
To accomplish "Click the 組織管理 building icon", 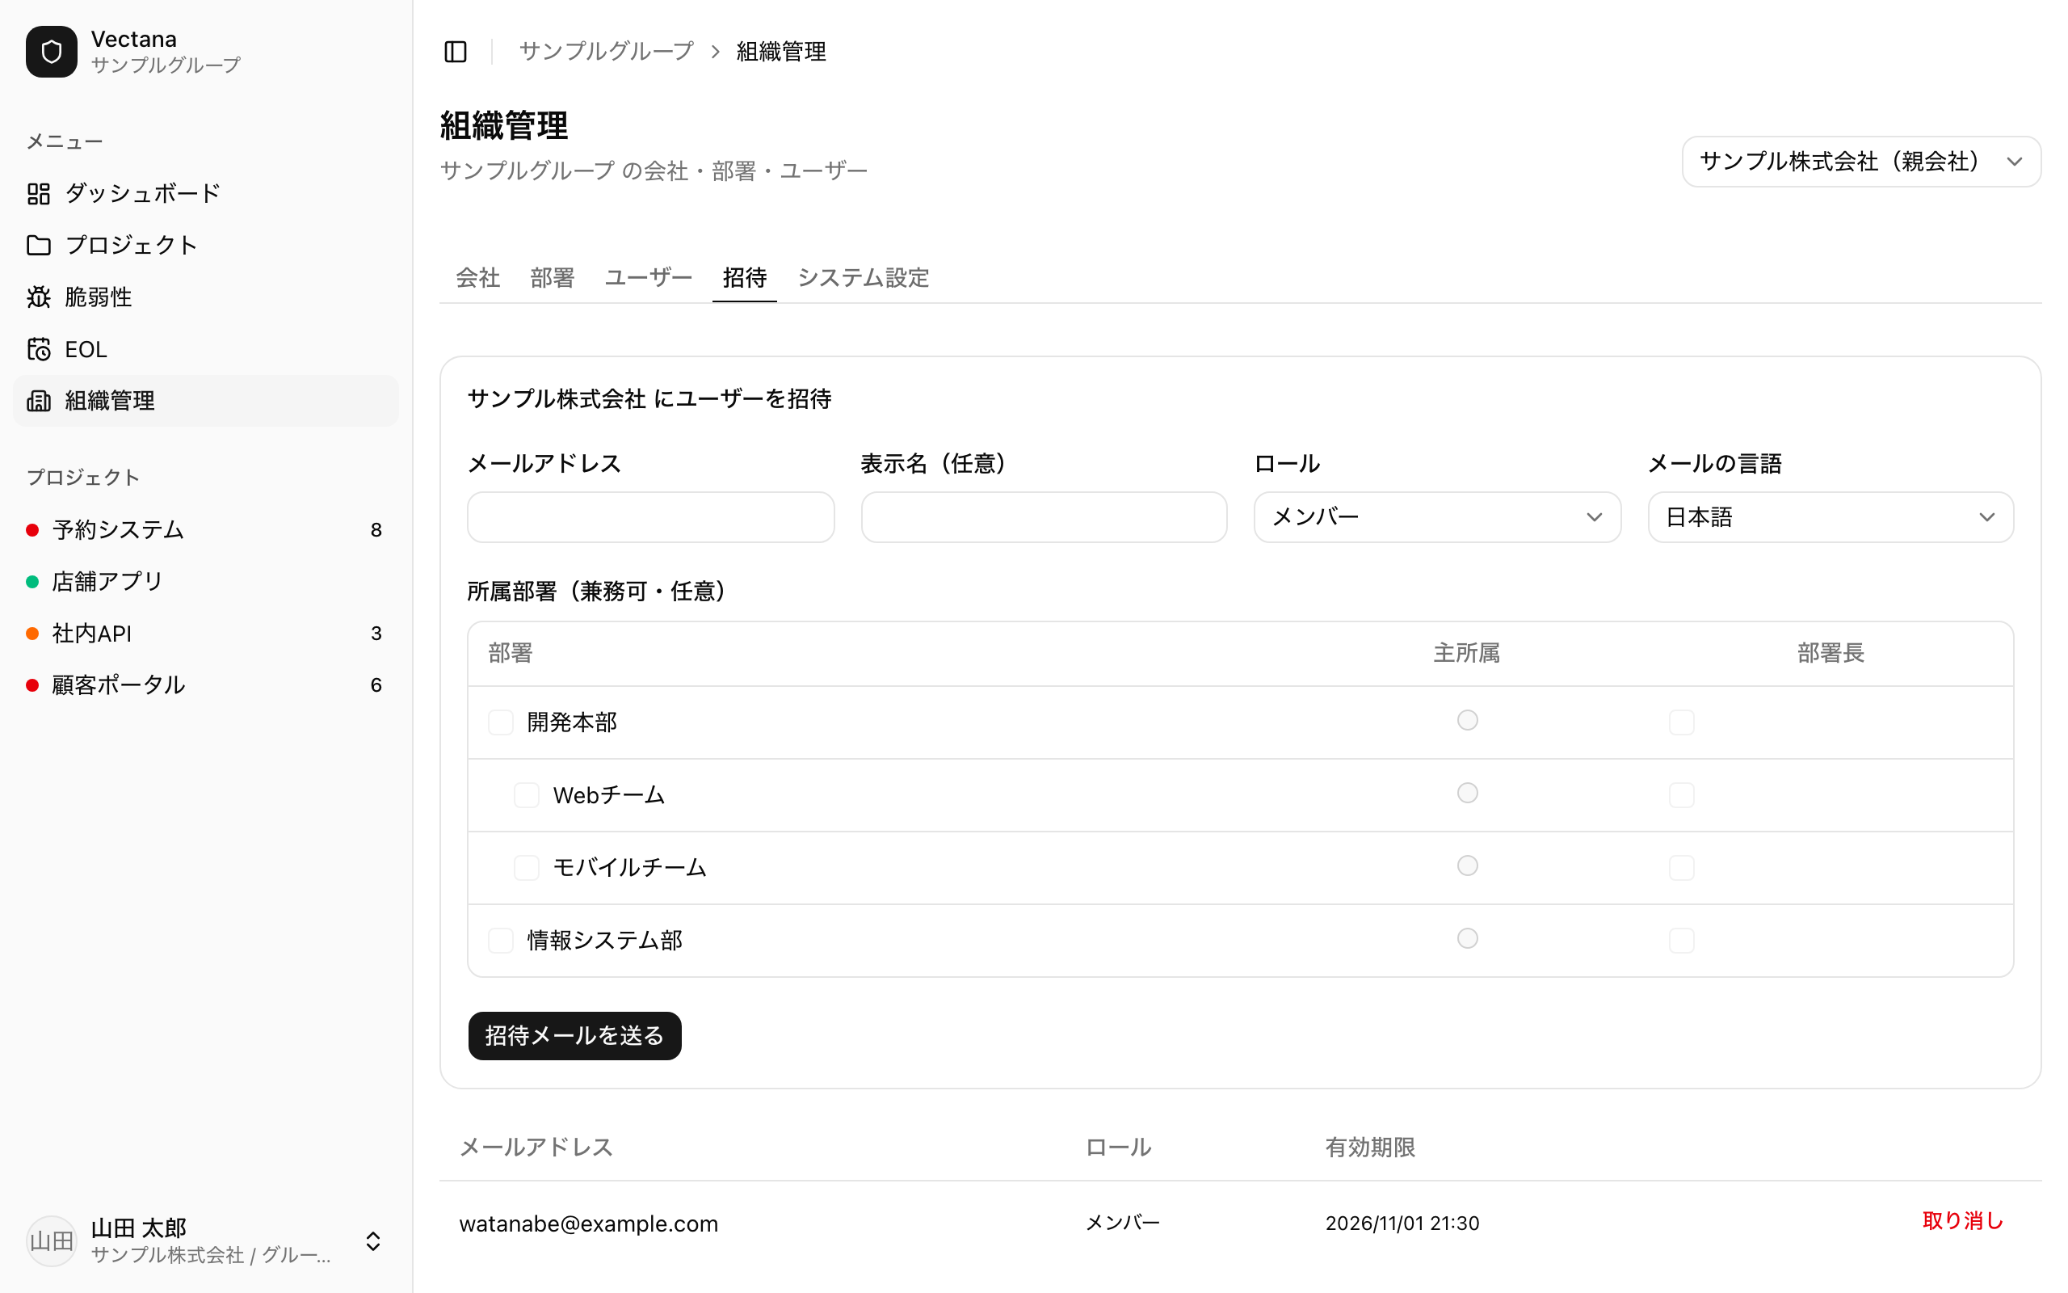I will (39, 400).
